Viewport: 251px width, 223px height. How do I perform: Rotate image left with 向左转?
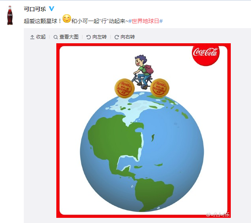click(96, 37)
